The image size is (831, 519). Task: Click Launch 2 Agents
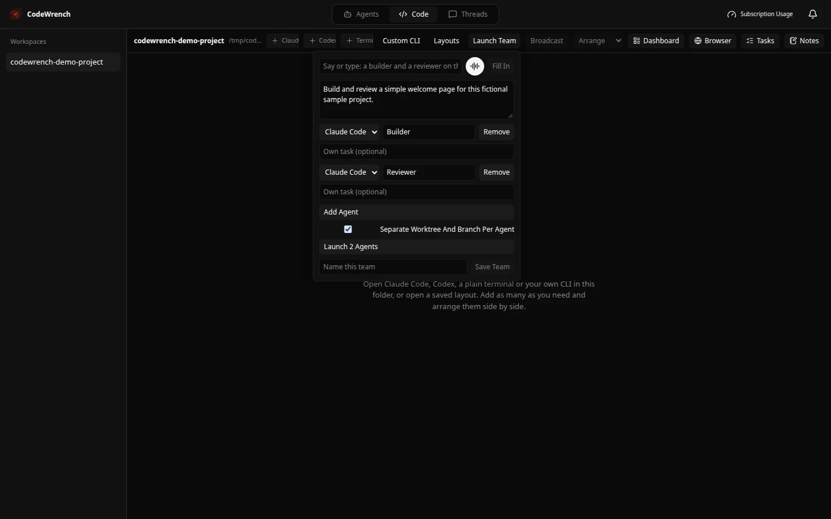tap(416, 247)
